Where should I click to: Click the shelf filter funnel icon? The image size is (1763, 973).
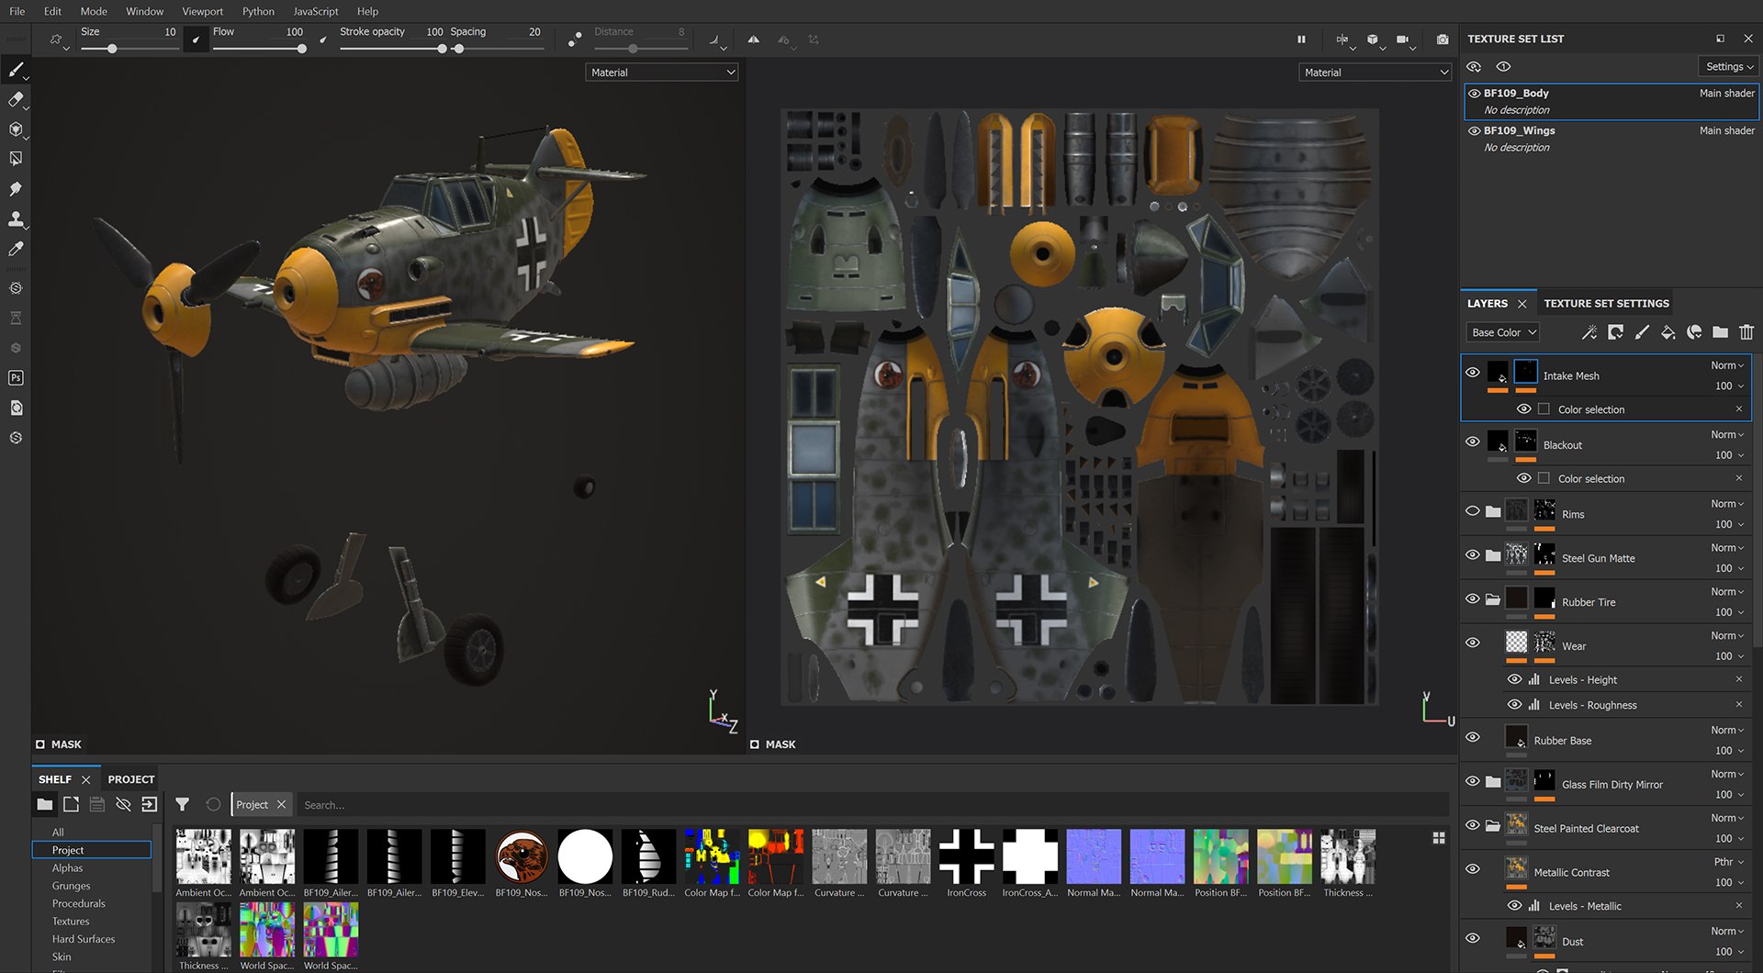click(x=183, y=804)
